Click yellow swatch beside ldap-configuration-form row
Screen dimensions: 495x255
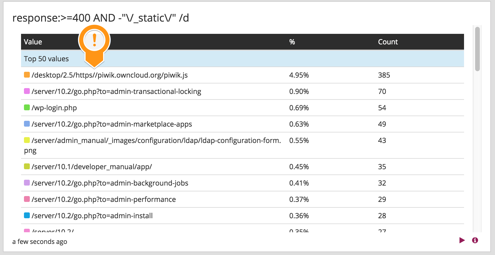point(27,140)
